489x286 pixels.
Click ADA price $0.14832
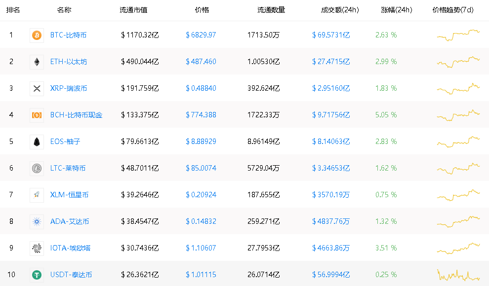click(201, 221)
